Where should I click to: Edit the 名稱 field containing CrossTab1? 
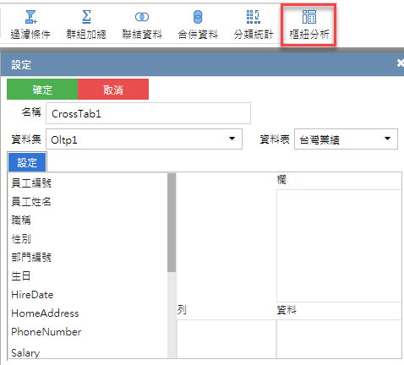click(x=148, y=113)
